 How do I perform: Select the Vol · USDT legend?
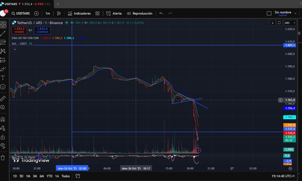(20, 43)
